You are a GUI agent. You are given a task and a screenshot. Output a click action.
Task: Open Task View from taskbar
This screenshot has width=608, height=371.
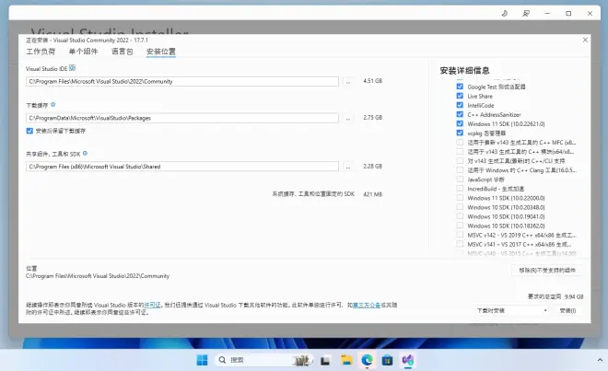pos(325,361)
